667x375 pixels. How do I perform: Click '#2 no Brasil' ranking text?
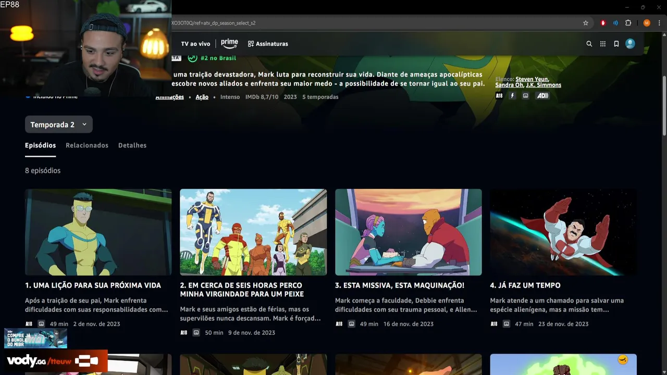[218, 58]
